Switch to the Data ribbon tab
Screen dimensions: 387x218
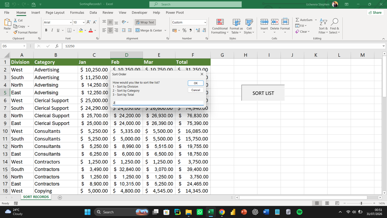click(93, 13)
